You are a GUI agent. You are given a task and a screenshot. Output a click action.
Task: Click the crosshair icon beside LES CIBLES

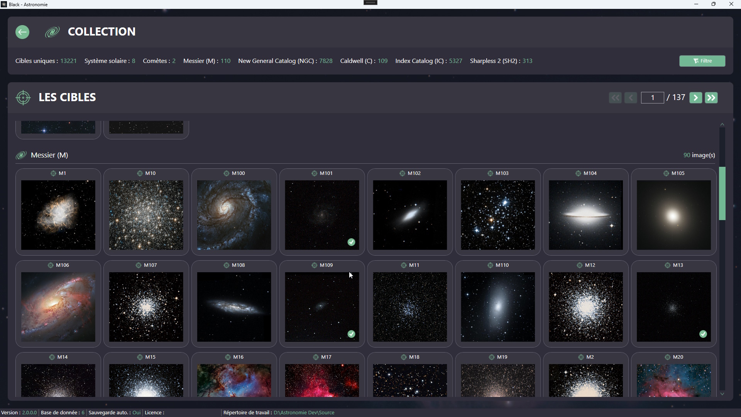point(23,98)
